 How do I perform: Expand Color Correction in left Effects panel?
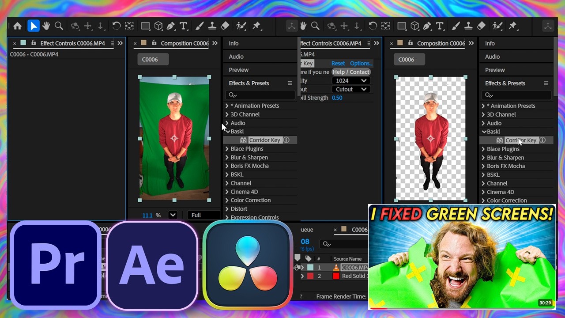(227, 200)
